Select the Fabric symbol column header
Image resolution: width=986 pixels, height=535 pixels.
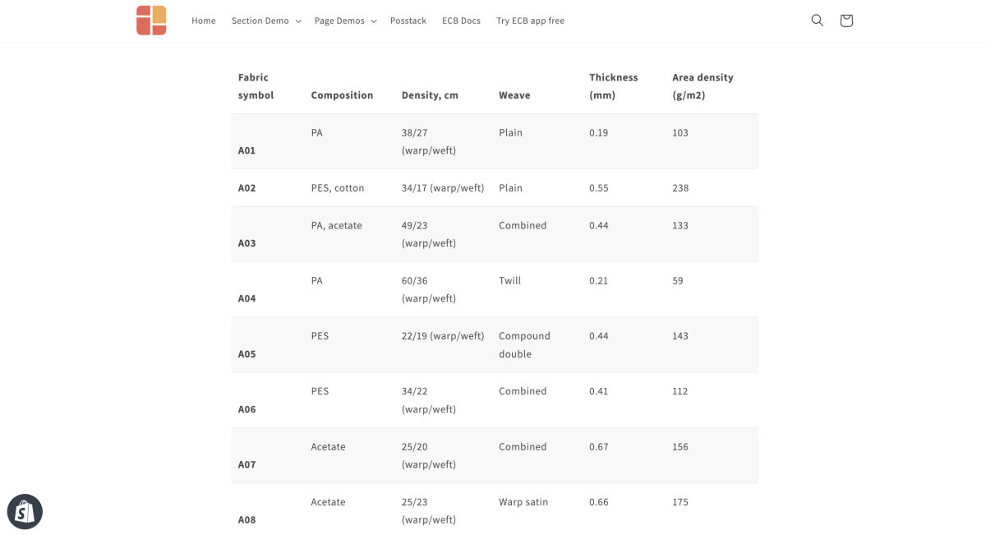[256, 85]
